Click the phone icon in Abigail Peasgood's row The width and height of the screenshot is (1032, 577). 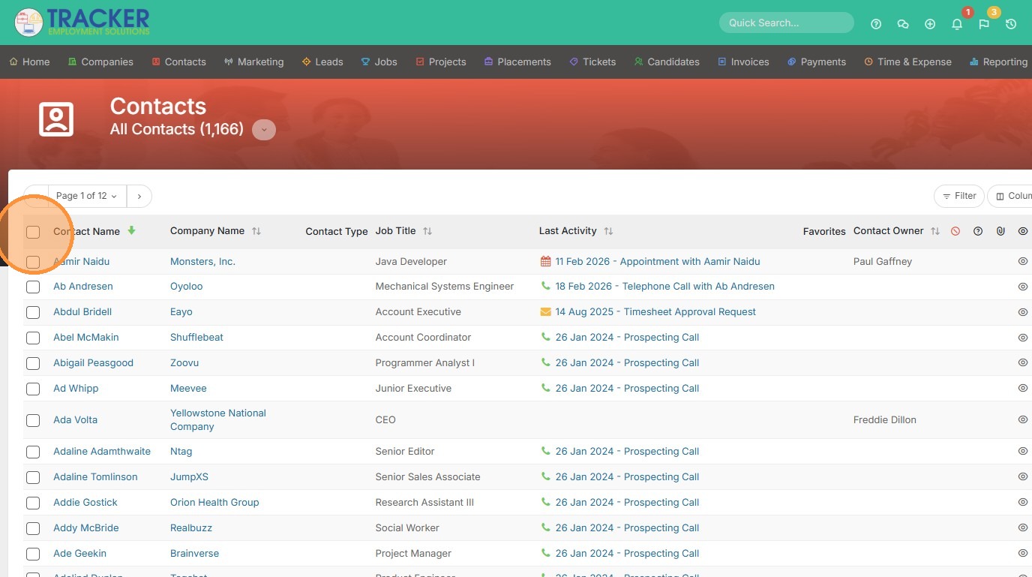546,362
